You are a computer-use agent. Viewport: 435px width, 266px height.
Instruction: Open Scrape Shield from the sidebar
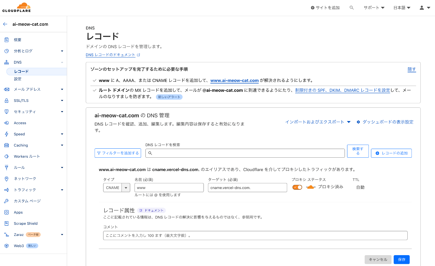tap(25, 223)
